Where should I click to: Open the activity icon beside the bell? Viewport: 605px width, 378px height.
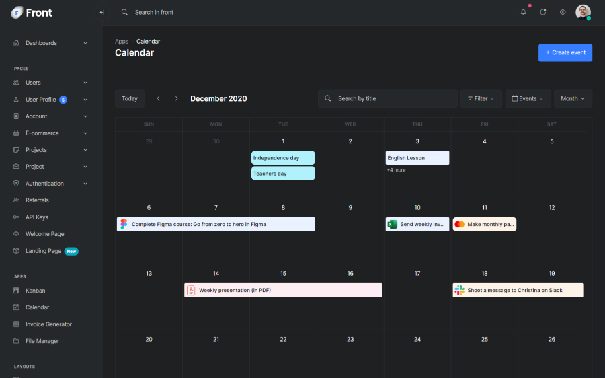click(543, 12)
